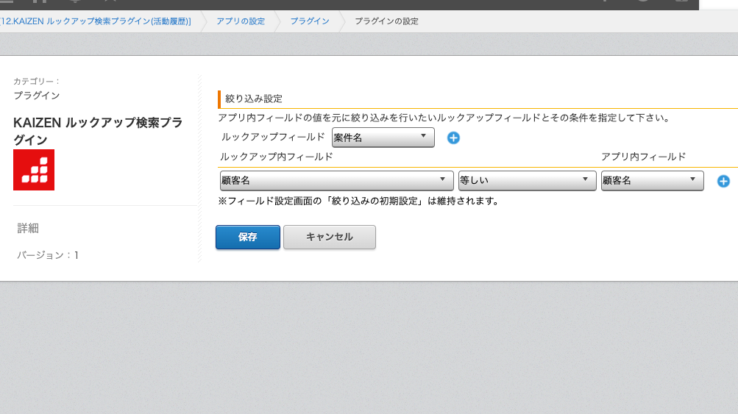Add condition row with plus icon beside 顧客名
The height and width of the screenshot is (414, 738).
[723, 181]
